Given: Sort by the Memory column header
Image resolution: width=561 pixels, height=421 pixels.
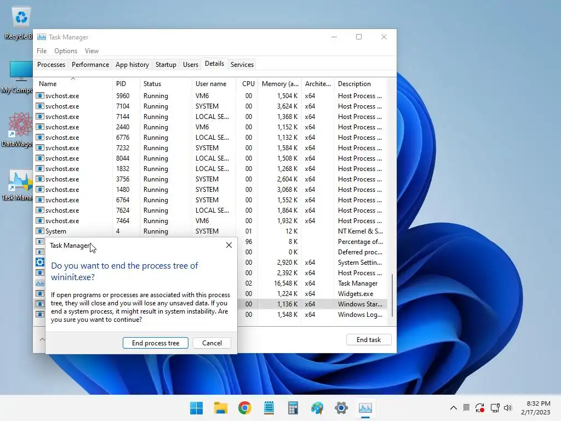Looking at the screenshot, I should tap(280, 84).
